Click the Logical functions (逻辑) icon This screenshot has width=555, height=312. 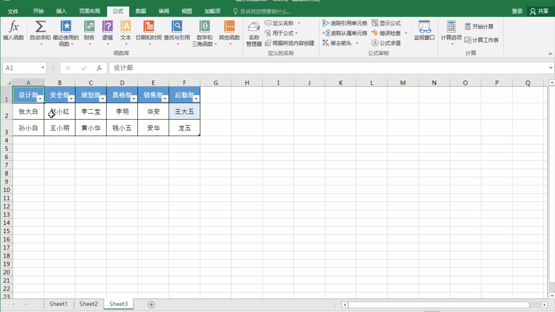[107, 30]
